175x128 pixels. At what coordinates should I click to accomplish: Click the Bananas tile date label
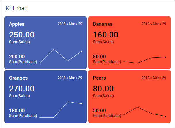[154, 24]
